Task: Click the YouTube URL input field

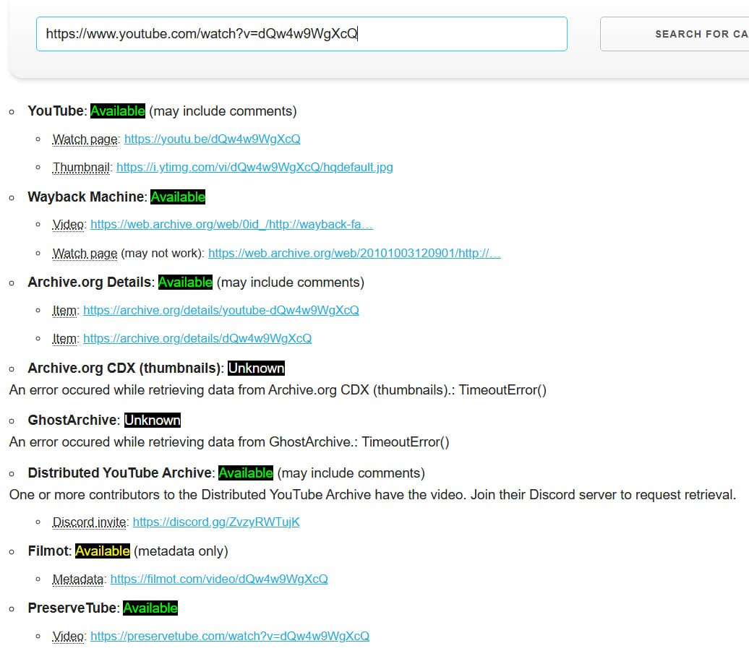Action: [301, 34]
